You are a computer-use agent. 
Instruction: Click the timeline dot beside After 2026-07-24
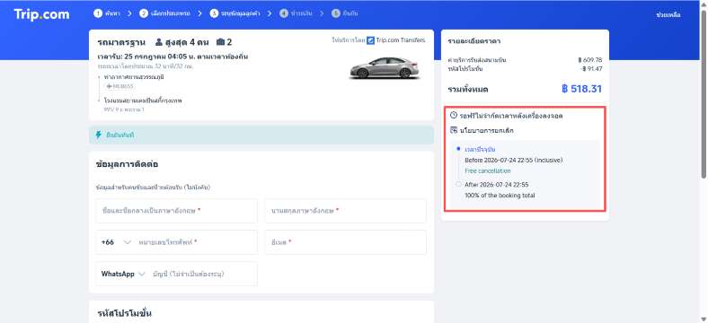(458, 184)
